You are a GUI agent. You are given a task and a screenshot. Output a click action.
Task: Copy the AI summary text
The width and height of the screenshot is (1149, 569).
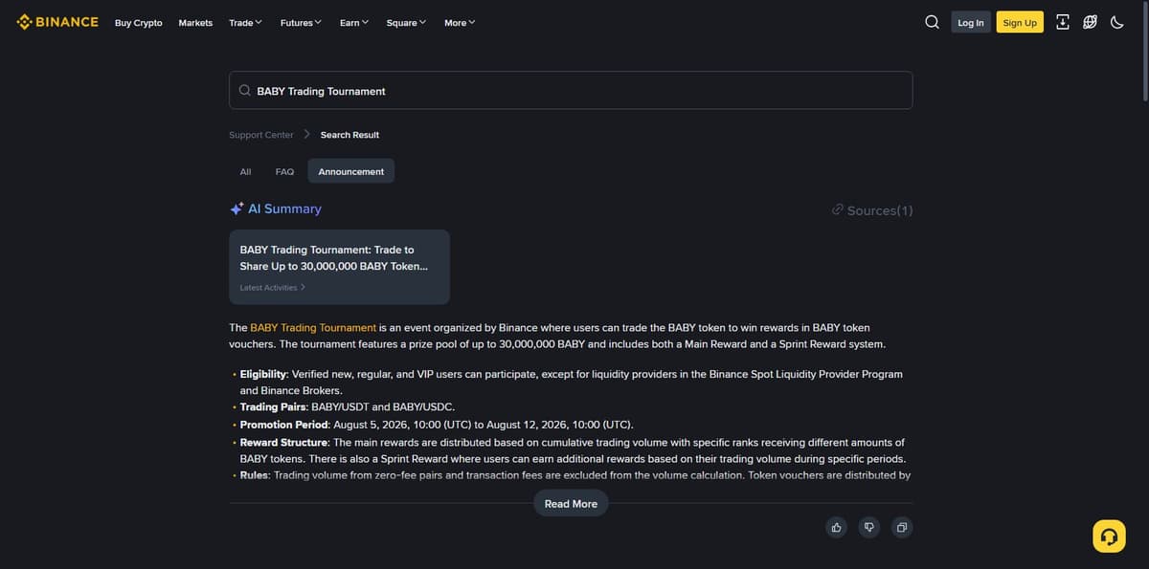[x=901, y=527]
